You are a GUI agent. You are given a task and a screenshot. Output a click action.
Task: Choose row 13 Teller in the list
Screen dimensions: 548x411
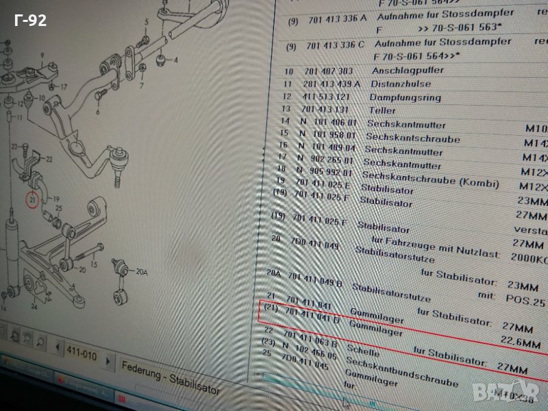click(356, 110)
